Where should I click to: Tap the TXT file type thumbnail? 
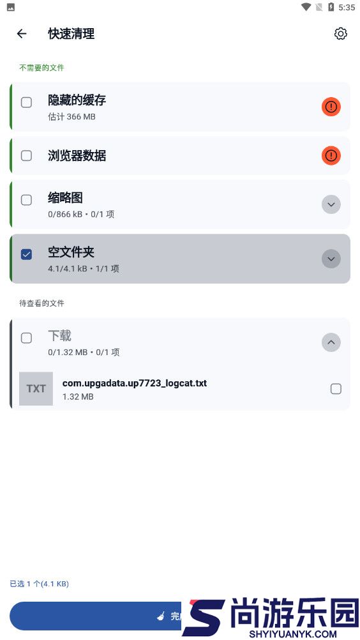36,388
